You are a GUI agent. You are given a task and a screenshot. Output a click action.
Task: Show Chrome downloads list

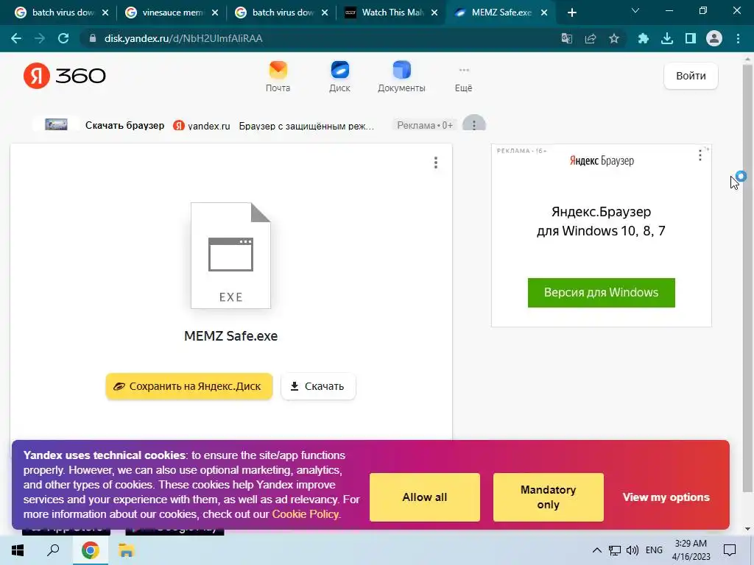point(667,38)
